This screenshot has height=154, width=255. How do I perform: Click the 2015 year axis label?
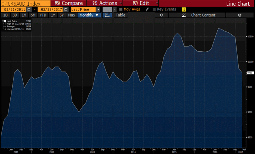174,152
